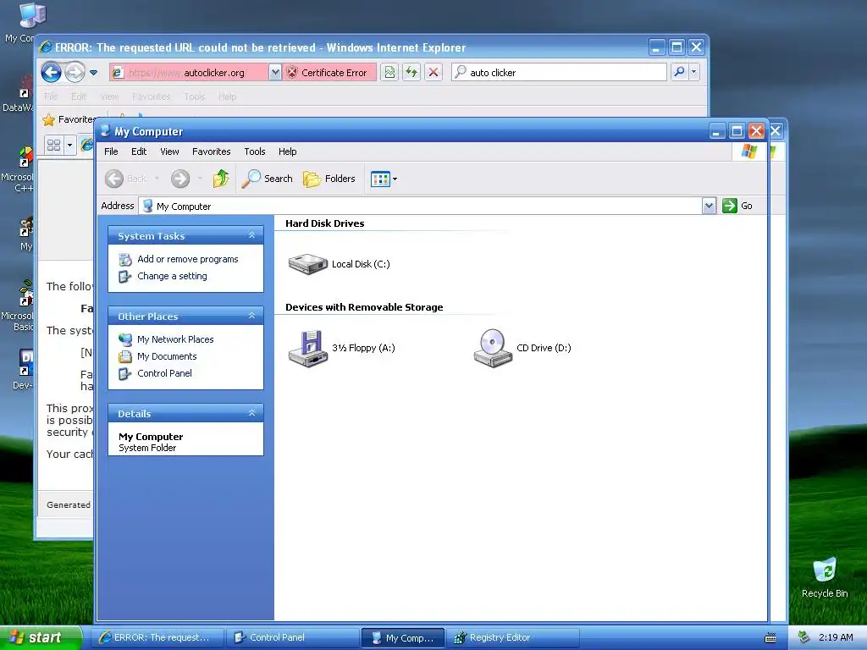Open View menu in My Computer

pos(169,151)
